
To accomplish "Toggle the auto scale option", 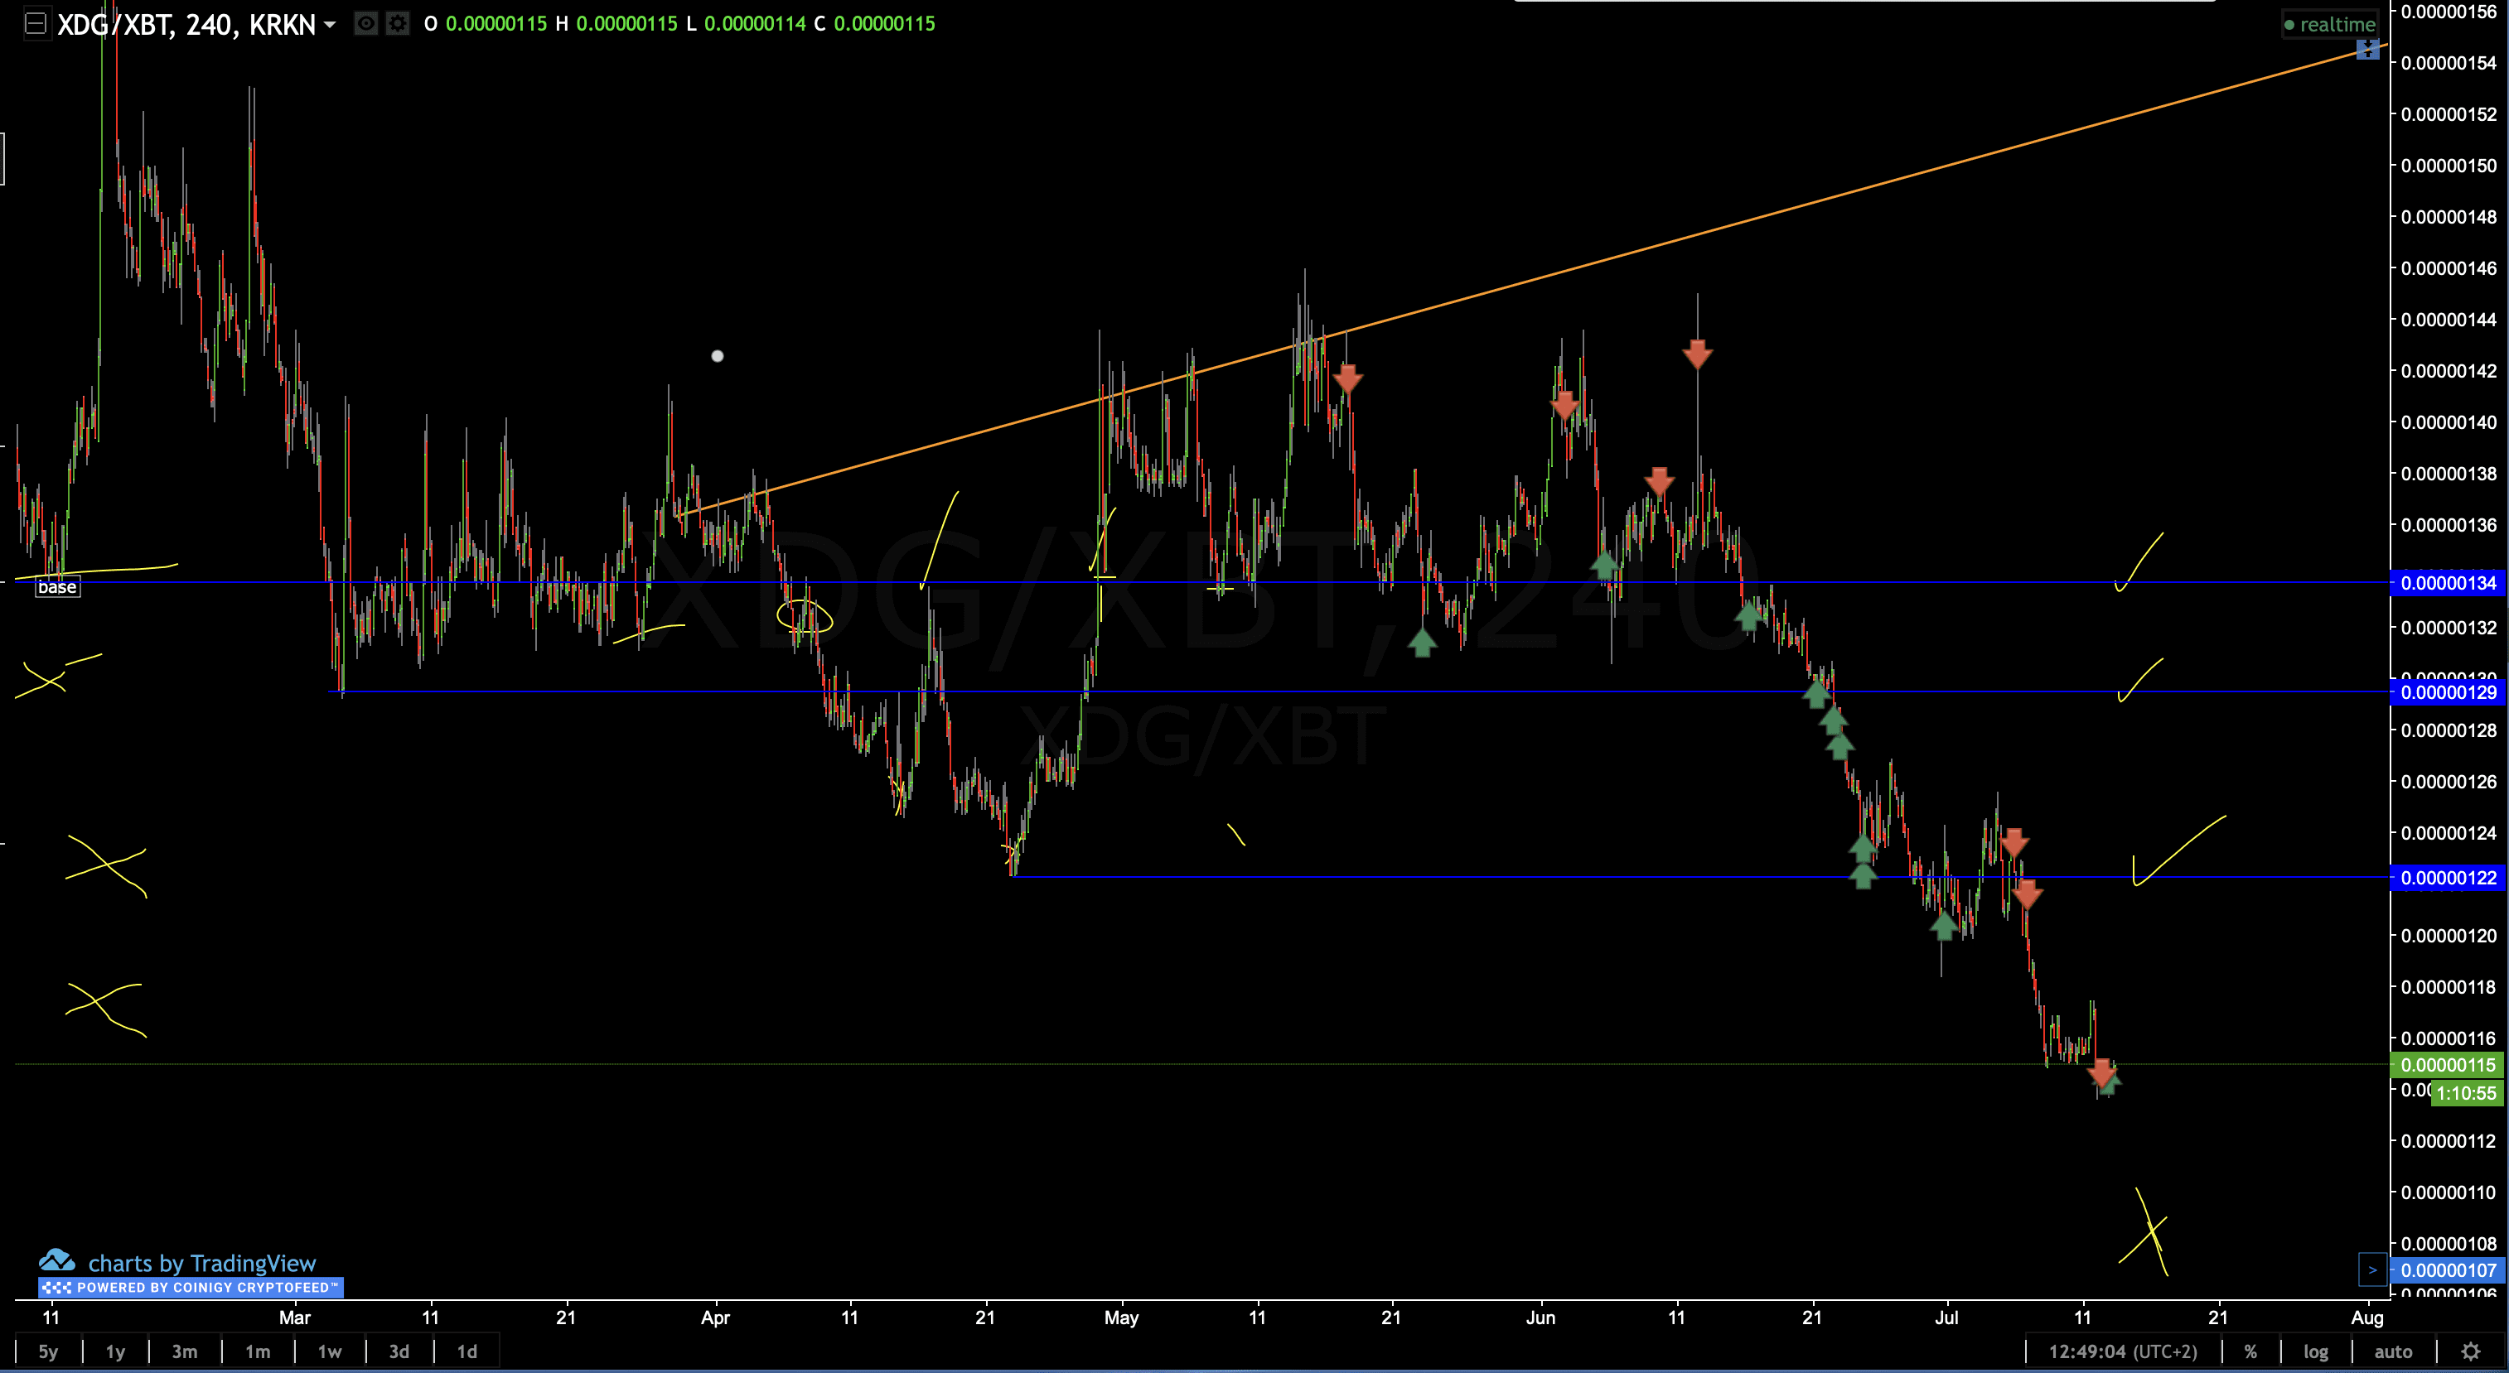I will tap(2393, 1351).
